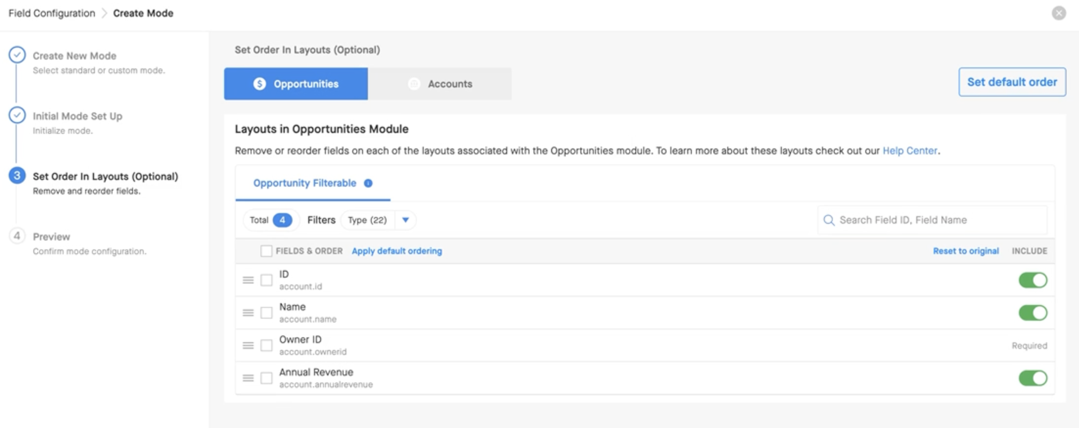Screen dimensions: 1079x428
Task: Click the Total 4 count pill
Action: (271, 220)
